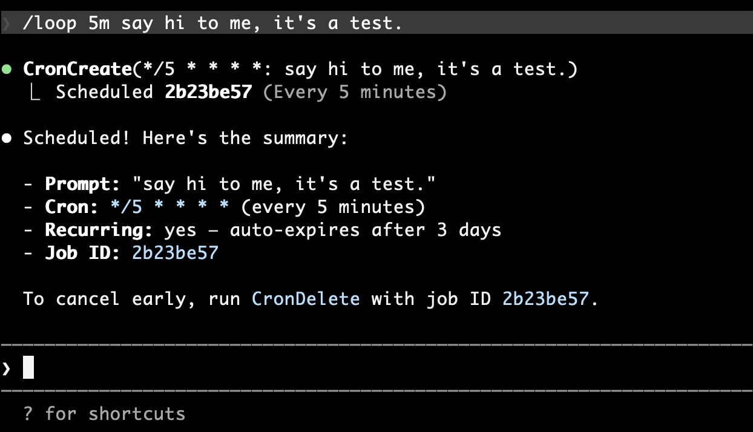Click the corner branch symbol before Scheduled

tap(35, 93)
